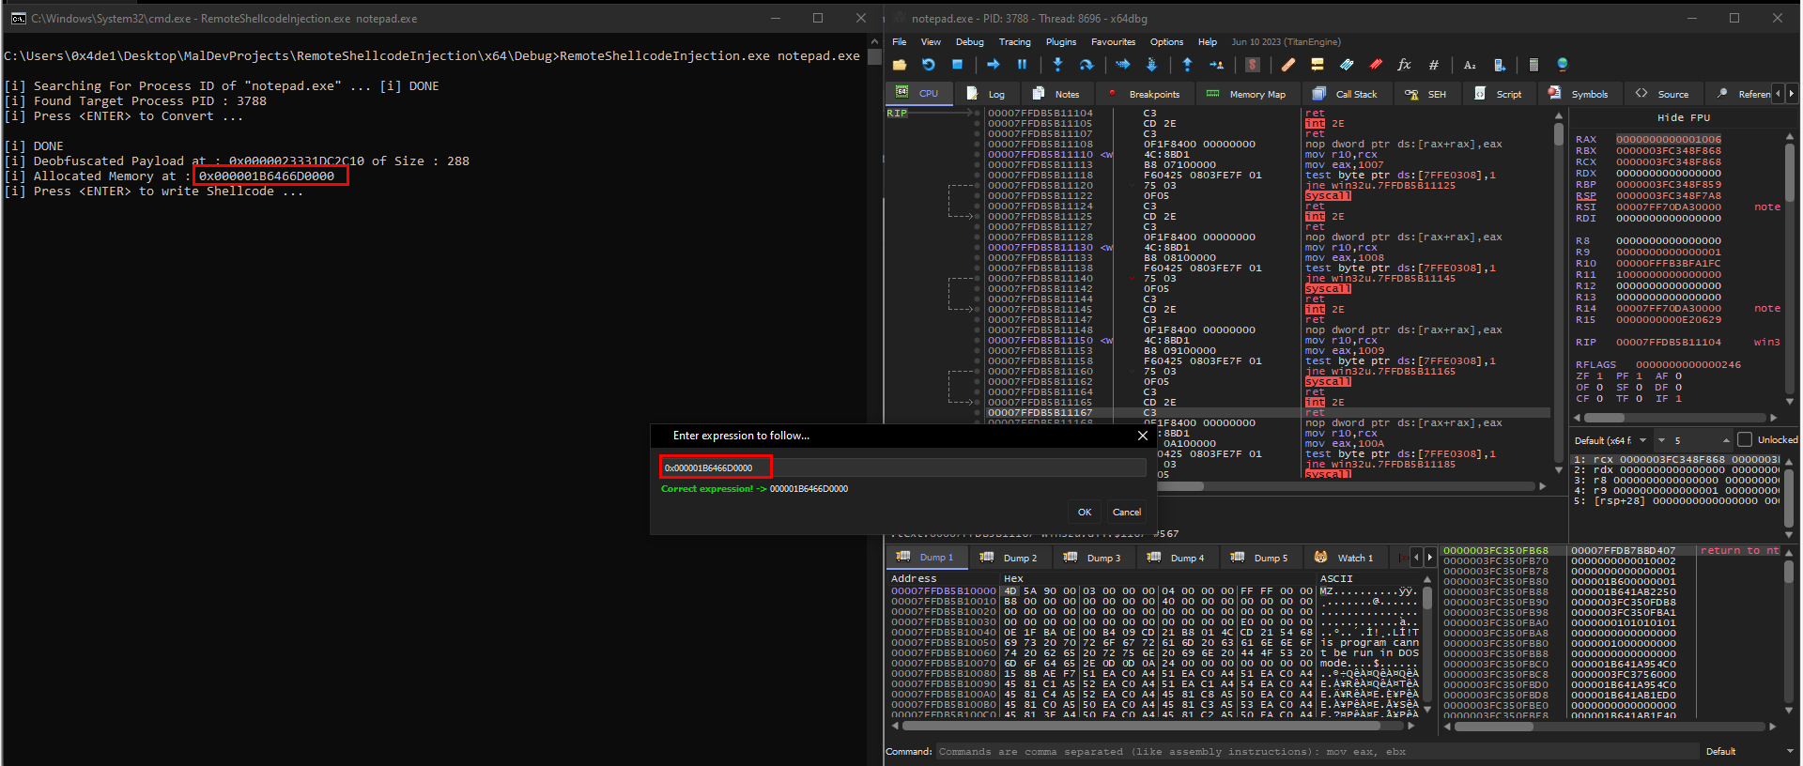Open the Plugins menu
The image size is (1803, 766).
coord(1061,42)
